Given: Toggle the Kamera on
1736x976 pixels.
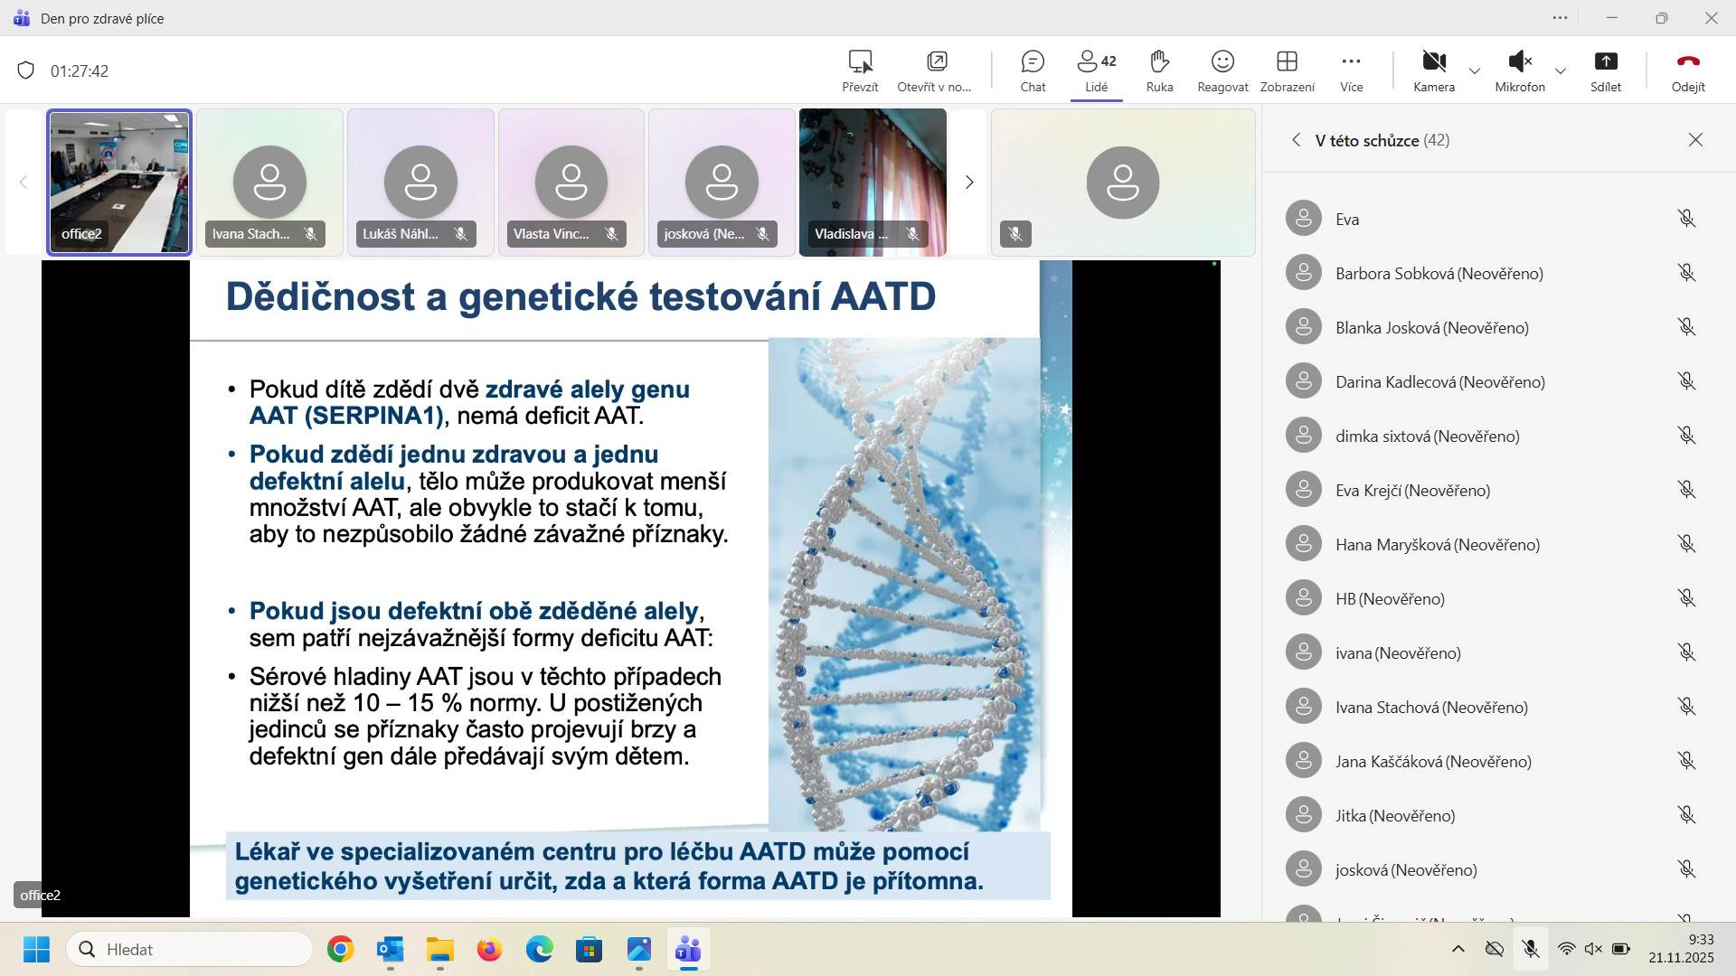Looking at the screenshot, I should point(1434,62).
